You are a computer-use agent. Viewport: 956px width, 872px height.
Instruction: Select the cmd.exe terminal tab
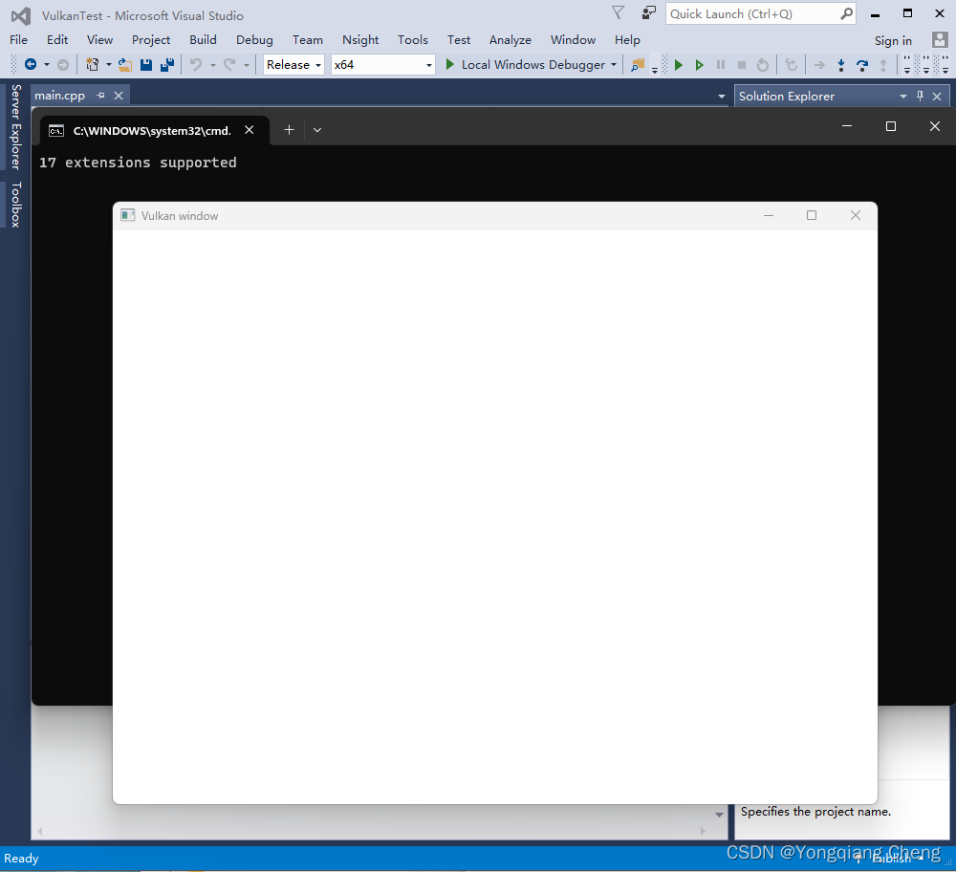pos(152,130)
